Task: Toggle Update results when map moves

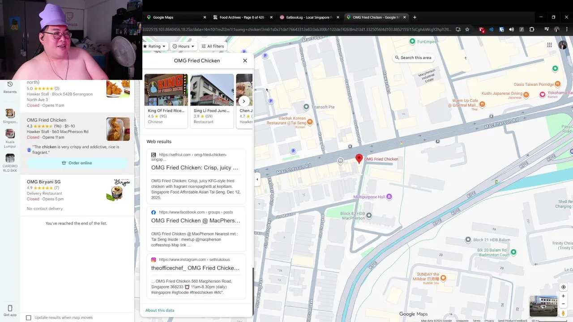Action: tap(29, 318)
